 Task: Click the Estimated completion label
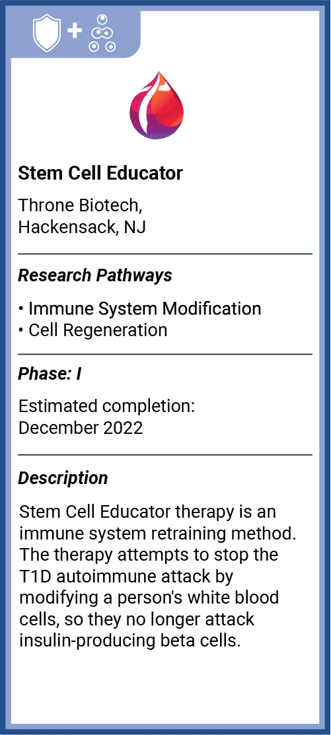click(106, 406)
